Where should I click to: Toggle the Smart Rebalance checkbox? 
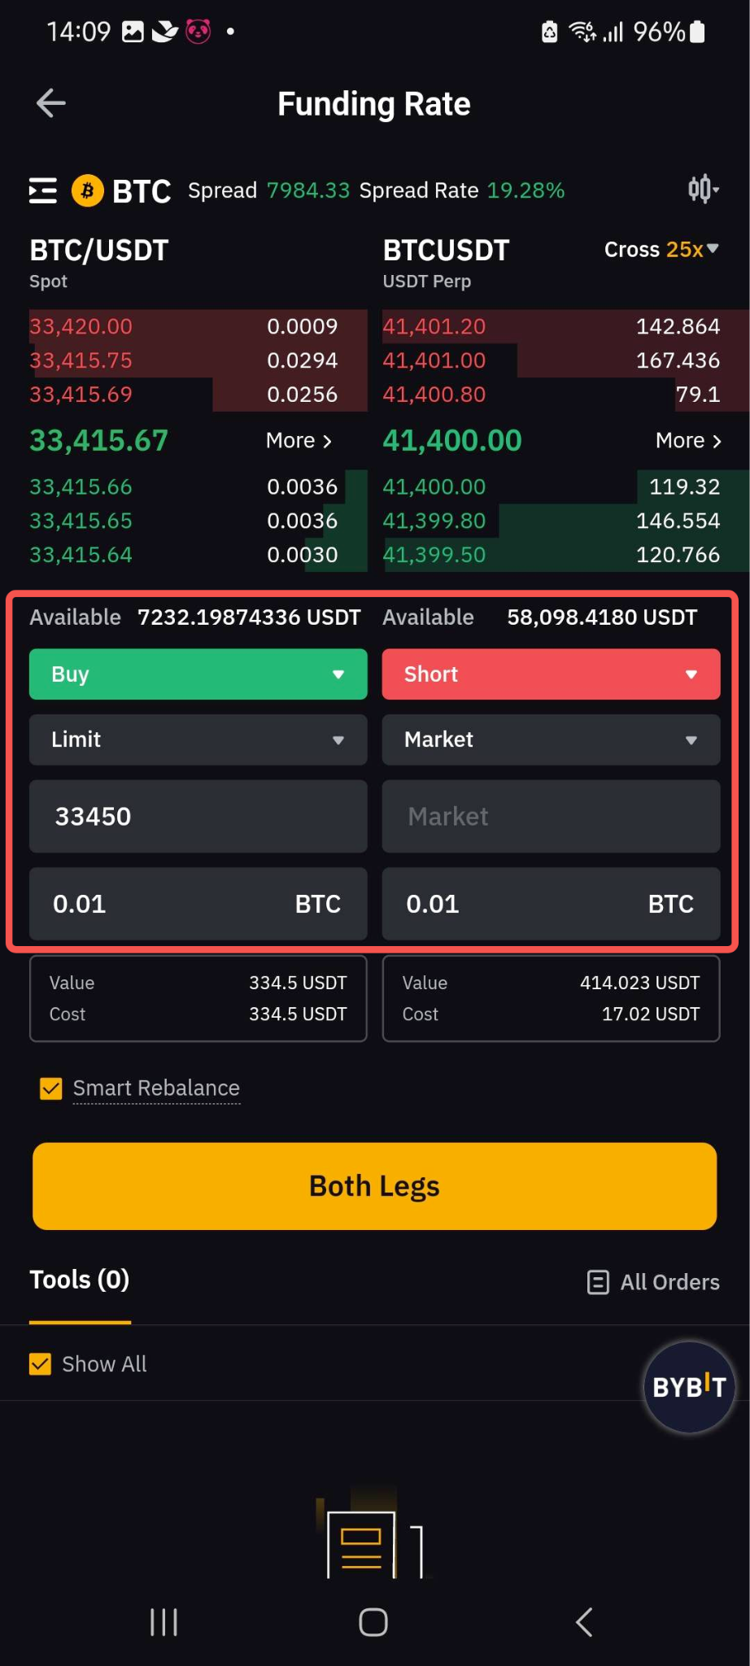point(51,1088)
